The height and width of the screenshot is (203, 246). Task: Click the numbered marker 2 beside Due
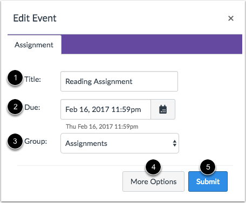(15, 107)
